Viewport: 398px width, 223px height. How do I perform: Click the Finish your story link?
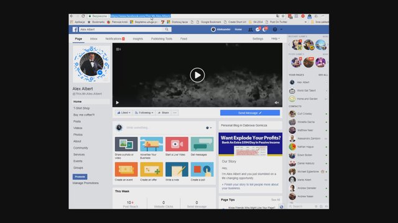(x=250, y=186)
